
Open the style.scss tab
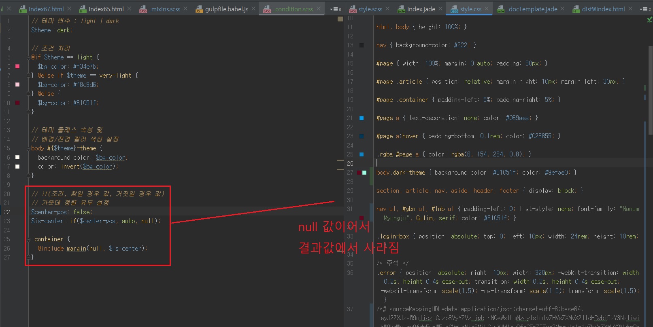pyautogui.click(x=370, y=9)
